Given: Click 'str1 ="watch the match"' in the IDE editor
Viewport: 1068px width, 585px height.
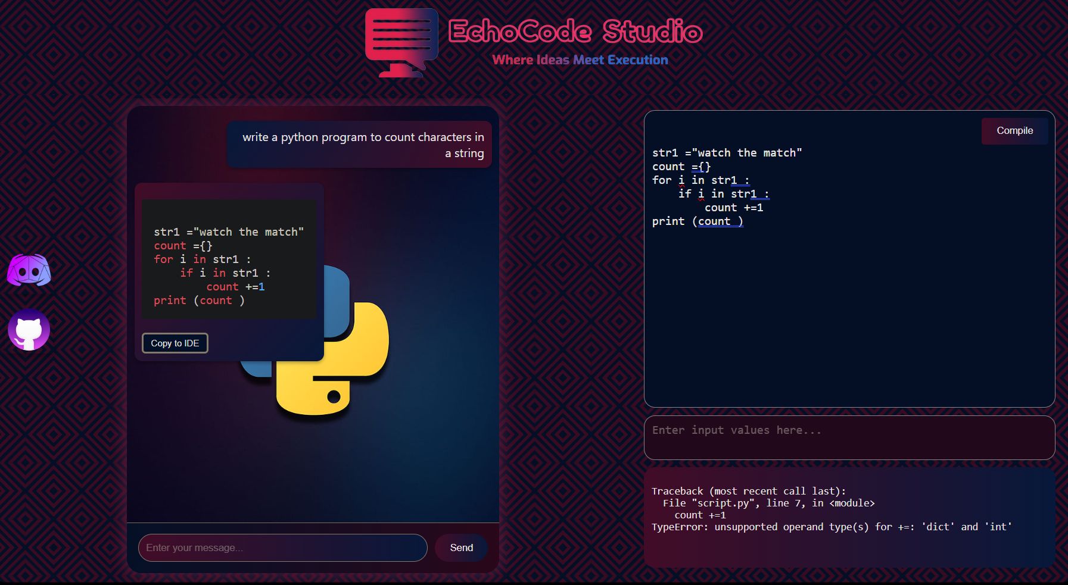Looking at the screenshot, I should (x=727, y=153).
